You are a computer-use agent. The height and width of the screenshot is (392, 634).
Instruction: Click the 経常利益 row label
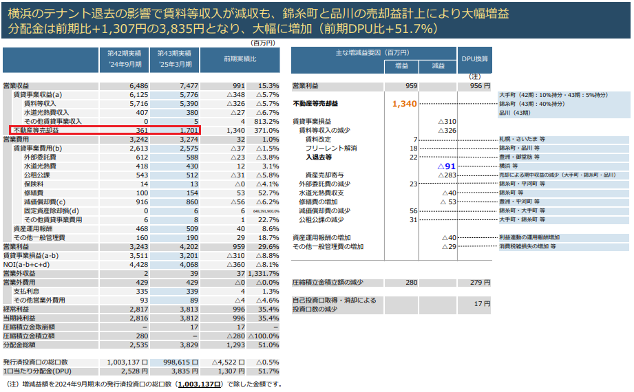click(16, 309)
